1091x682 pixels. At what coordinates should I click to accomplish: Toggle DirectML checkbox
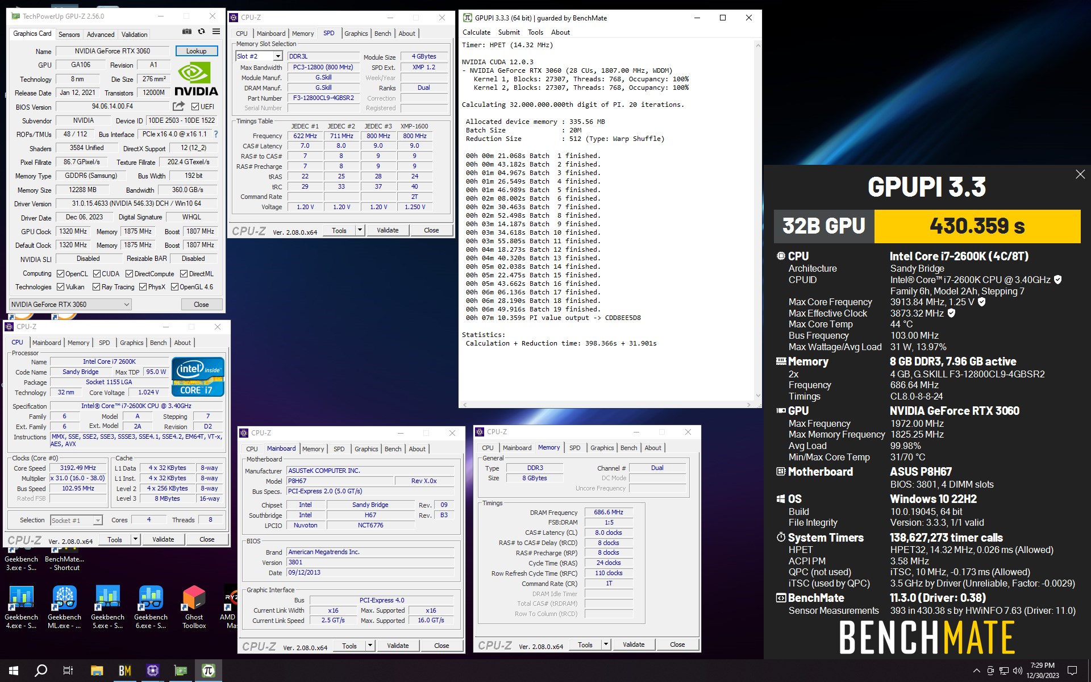184,273
